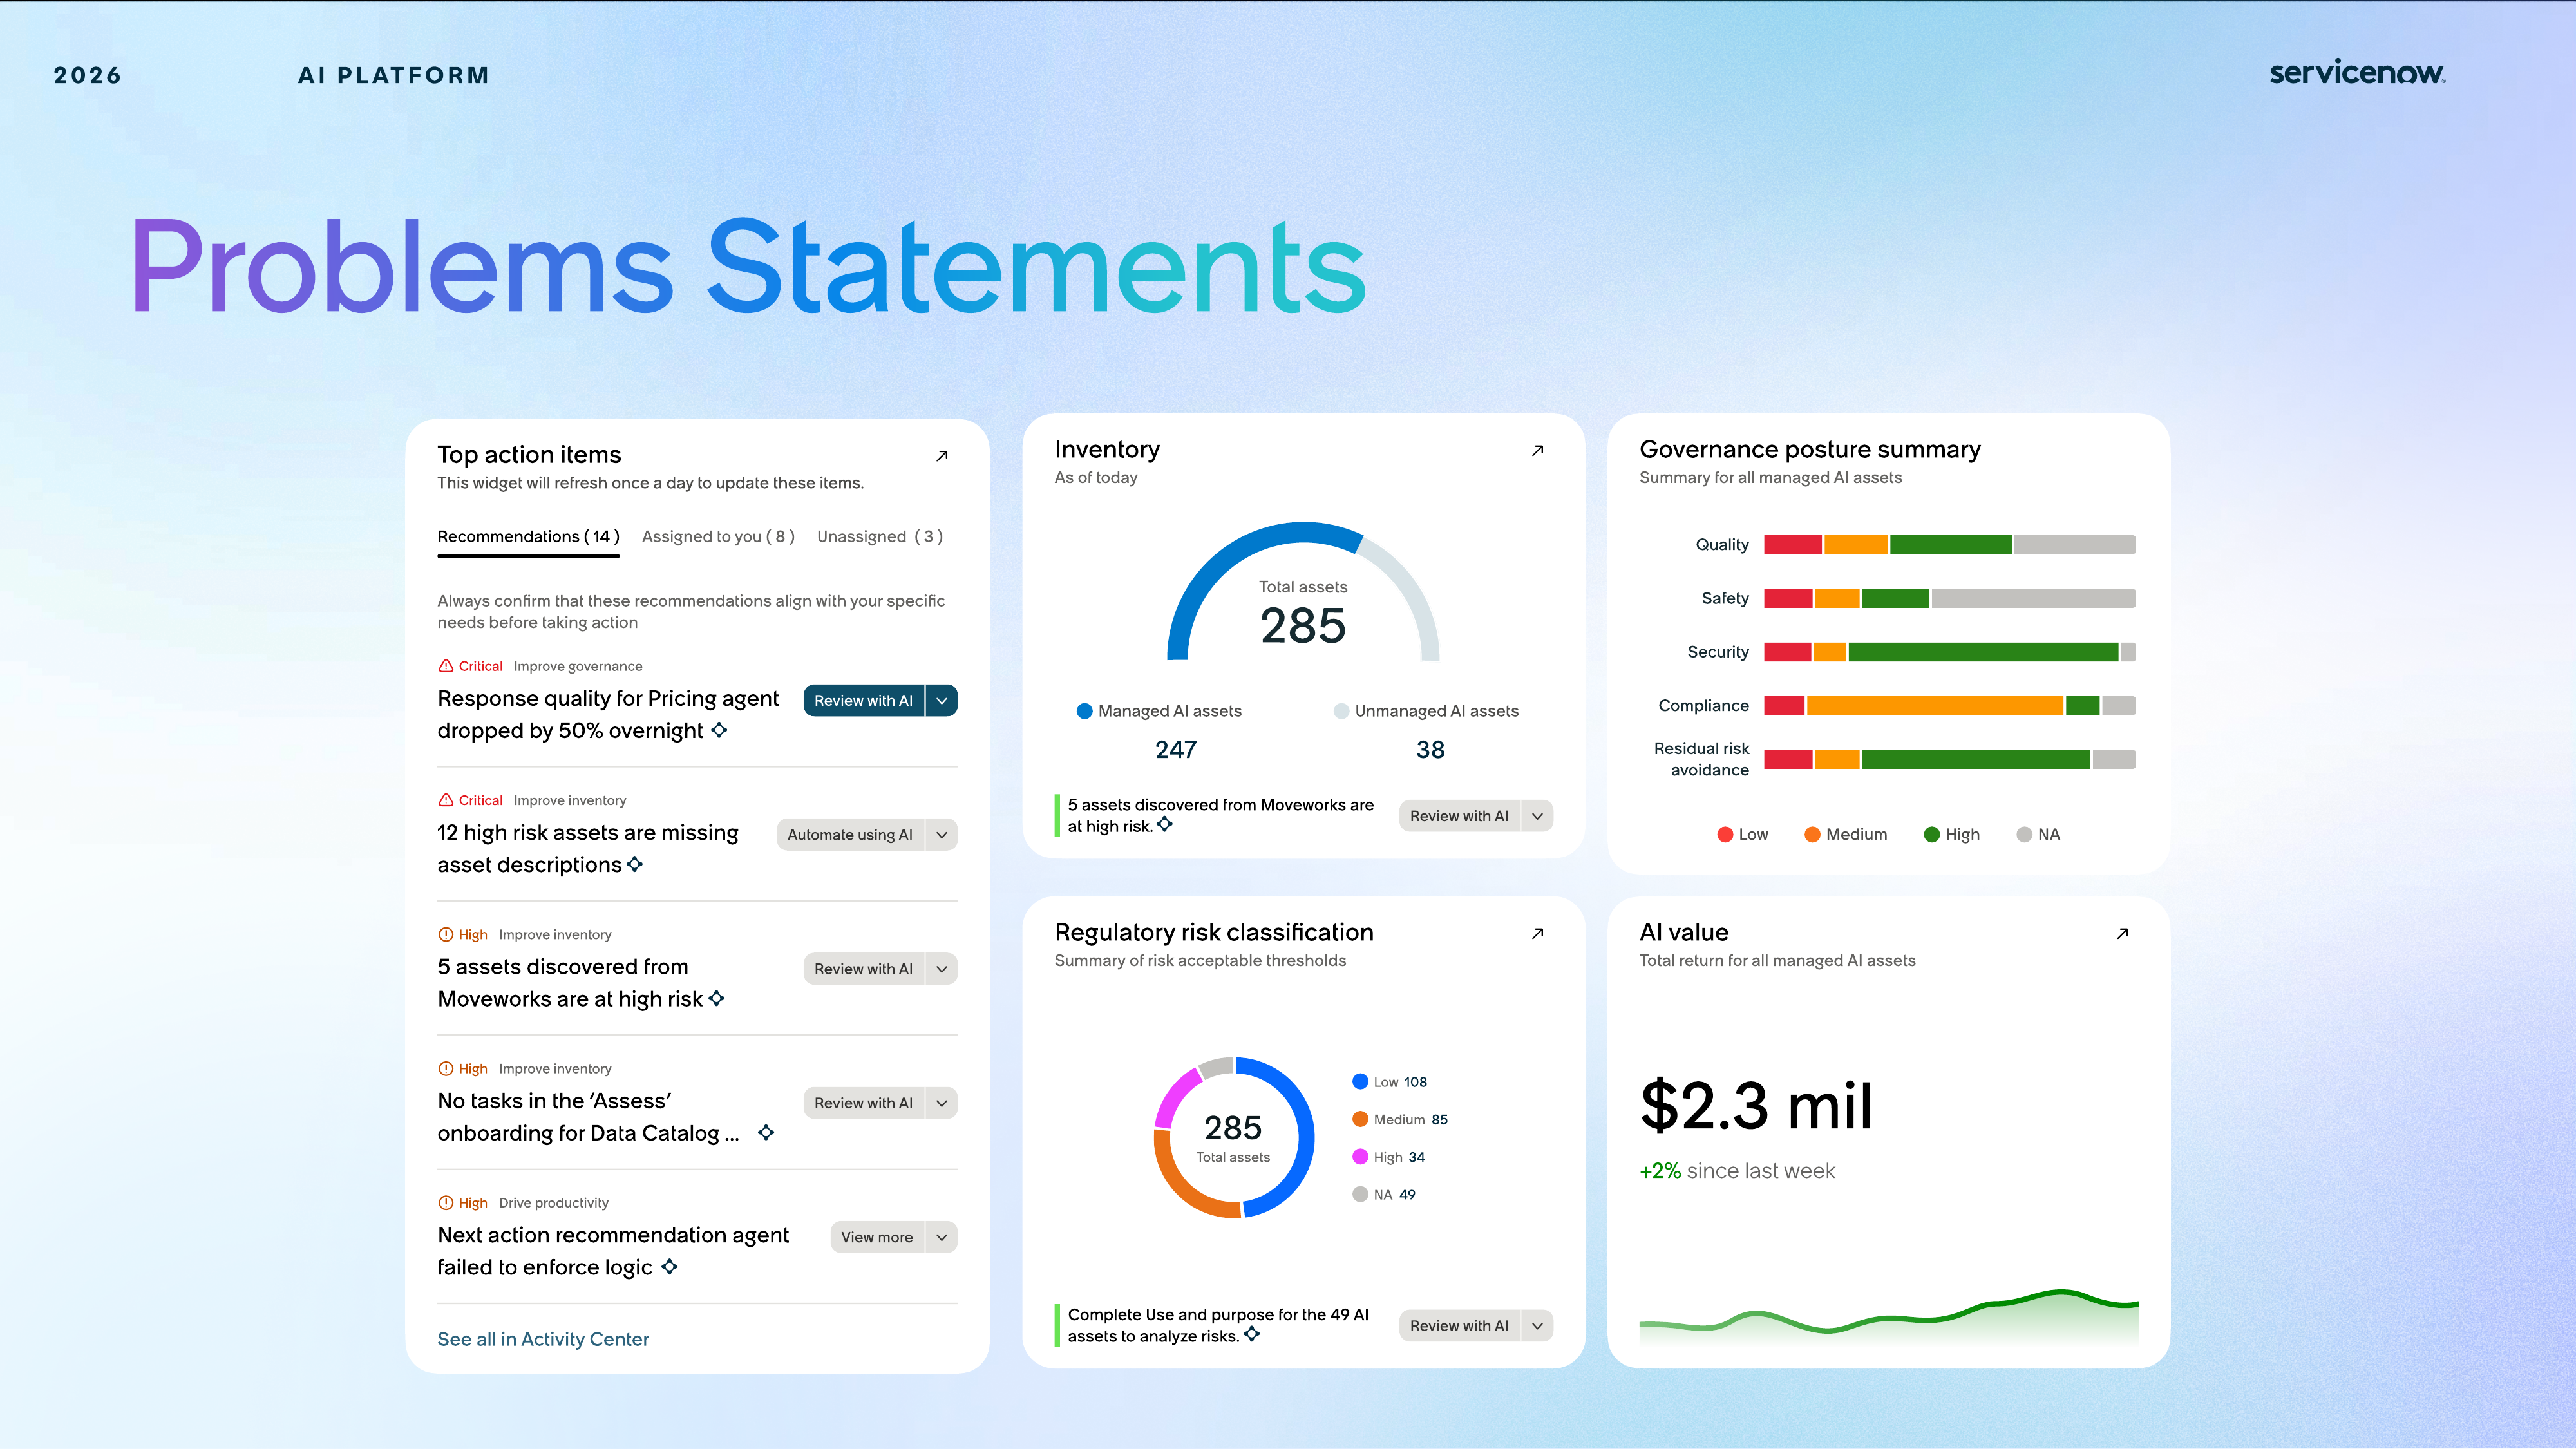2576x1449 pixels.
Task: Click View more for Next action recommendation agent
Action: 877,1237
